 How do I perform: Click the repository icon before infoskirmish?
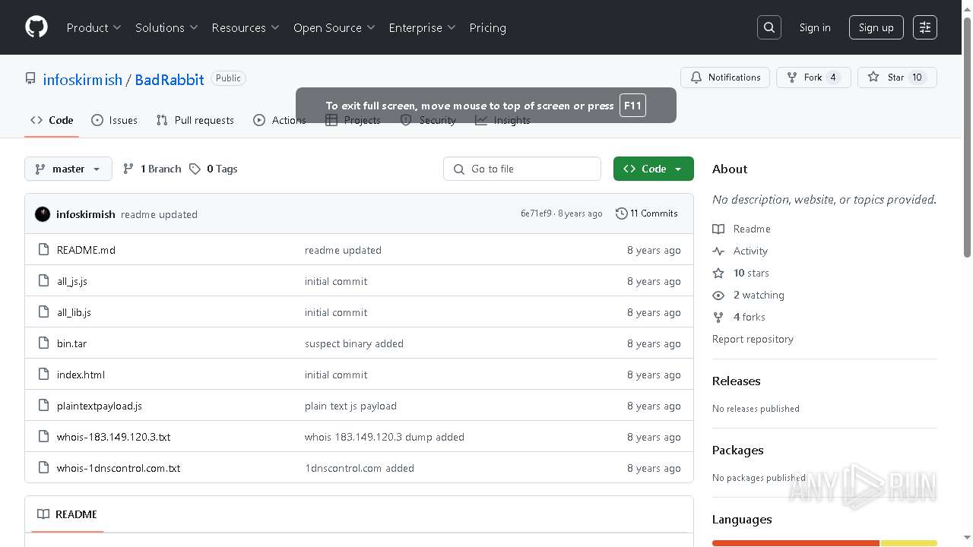click(x=30, y=79)
